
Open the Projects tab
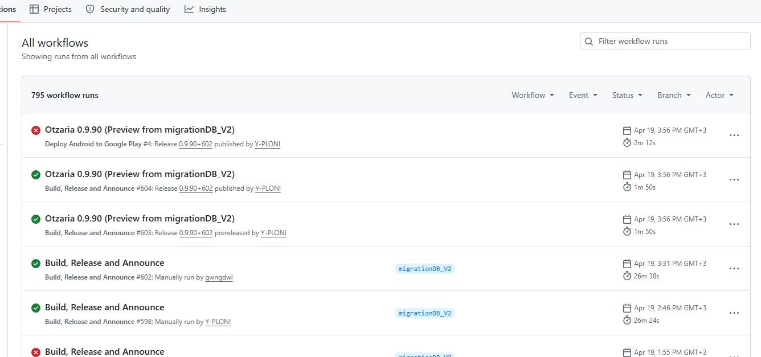point(50,9)
